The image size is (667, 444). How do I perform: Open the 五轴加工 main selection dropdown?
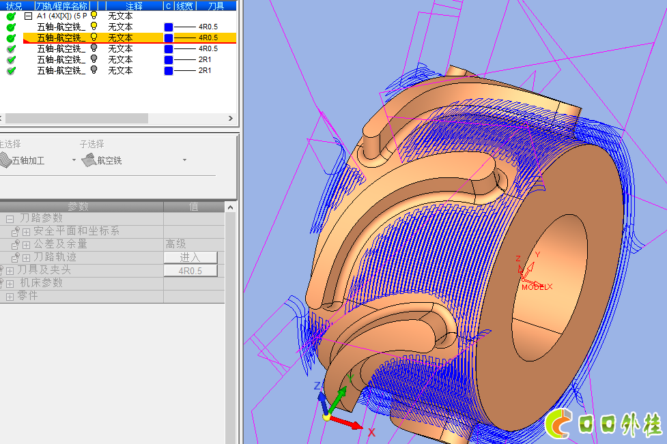74,160
